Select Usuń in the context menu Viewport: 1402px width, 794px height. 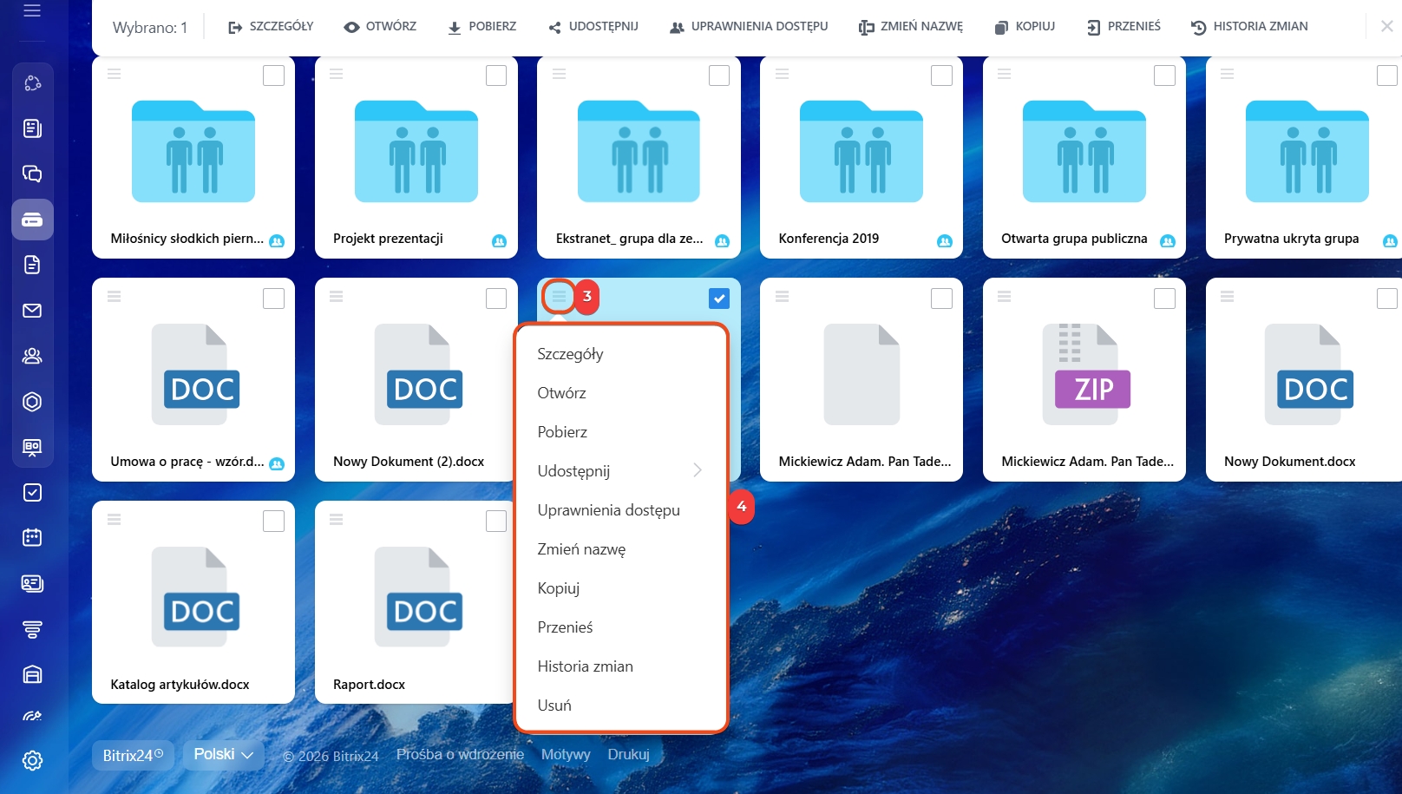coord(554,705)
